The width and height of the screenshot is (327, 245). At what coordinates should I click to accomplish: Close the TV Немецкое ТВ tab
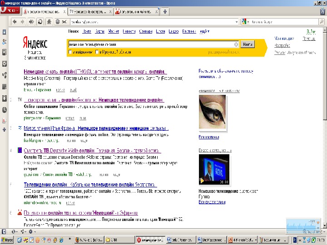(x=110, y=12)
